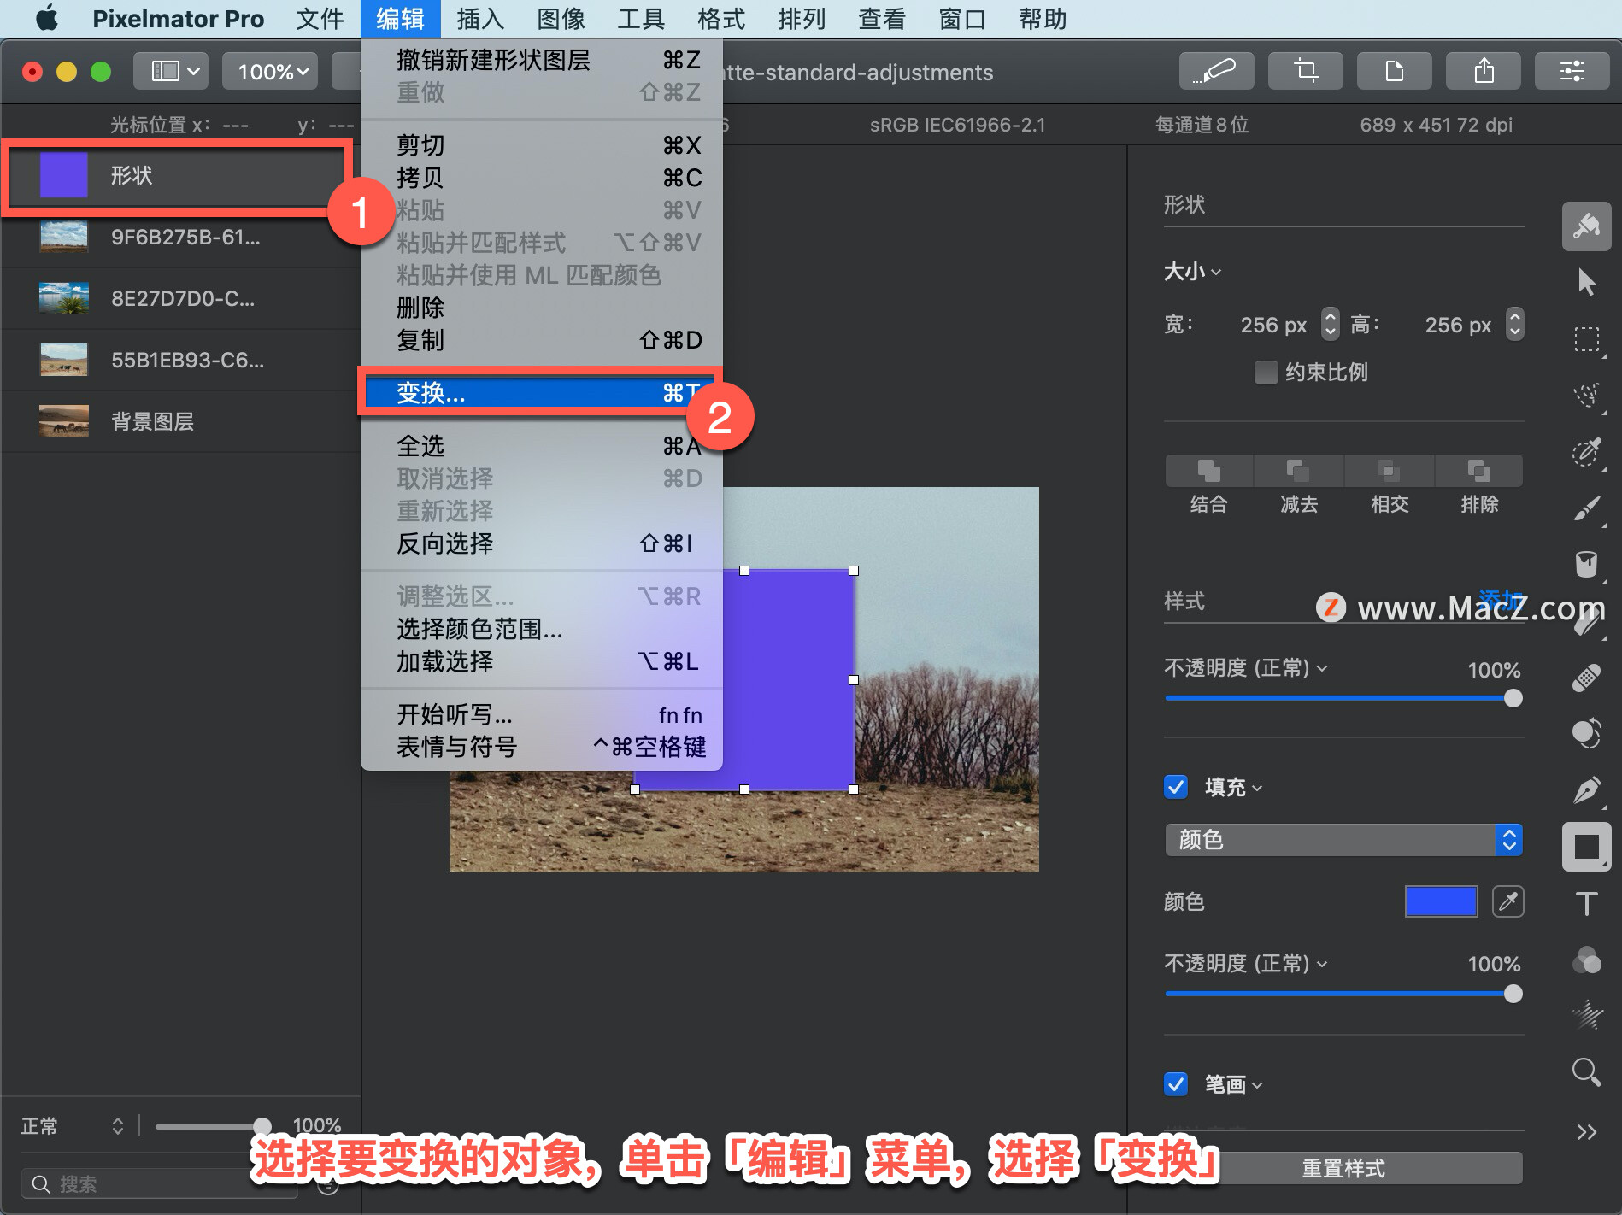The height and width of the screenshot is (1215, 1622).
Task: Select the Paint brush tool
Action: click(x=1586, y=508)
